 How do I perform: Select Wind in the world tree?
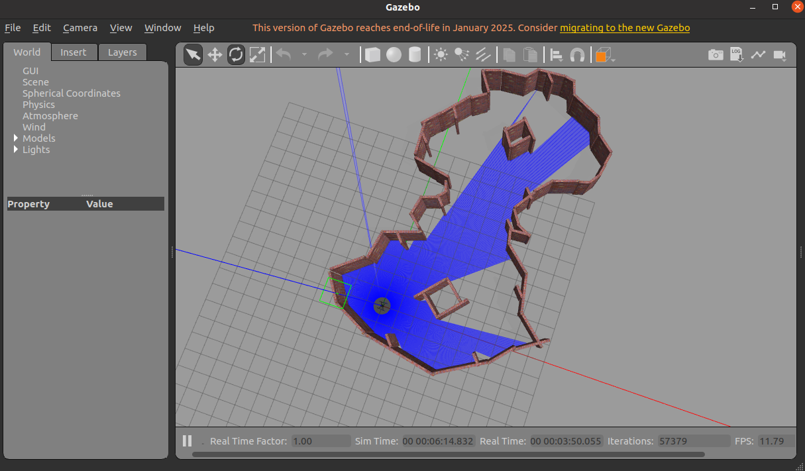click(x=34, y=127)
